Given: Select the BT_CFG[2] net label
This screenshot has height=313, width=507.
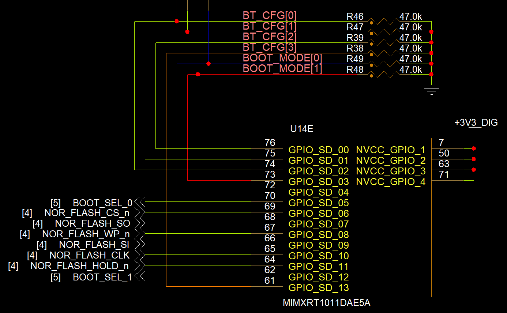Looking at the screenshot, I should [x=270, y=37].
